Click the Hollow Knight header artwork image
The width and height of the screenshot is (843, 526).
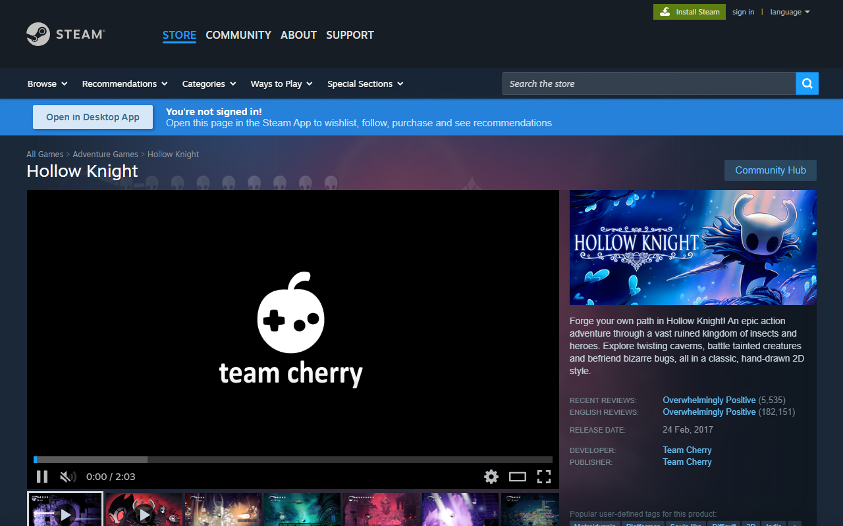(693, 247)
